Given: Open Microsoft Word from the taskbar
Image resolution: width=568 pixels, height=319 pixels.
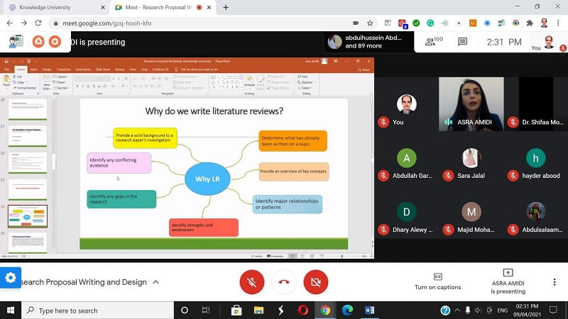Looking at the screenshot, I should 369,310.
